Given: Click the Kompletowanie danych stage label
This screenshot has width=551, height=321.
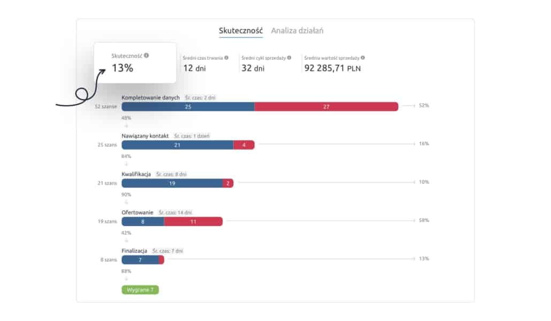Looking at the screenshot, I should click(150, 98).
